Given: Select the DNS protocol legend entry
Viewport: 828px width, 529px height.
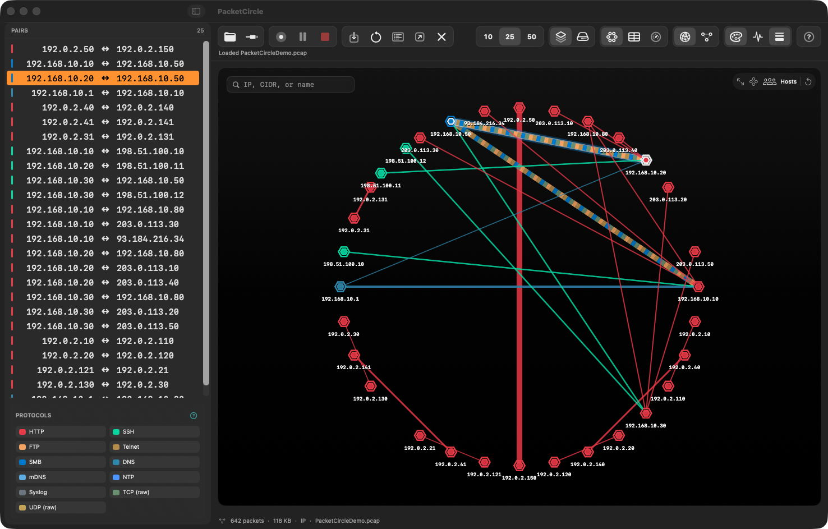Looking at the screenshot, I should point(154,462).
